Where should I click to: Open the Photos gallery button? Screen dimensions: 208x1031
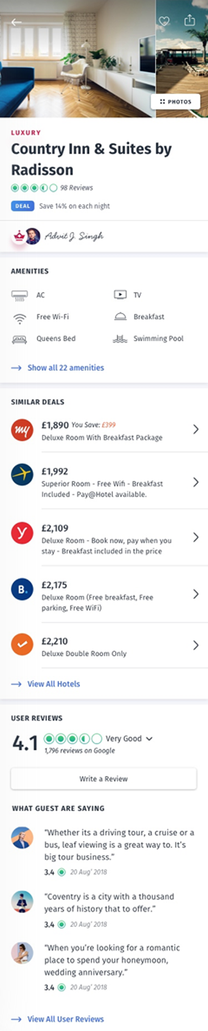[x=176, y=101]
